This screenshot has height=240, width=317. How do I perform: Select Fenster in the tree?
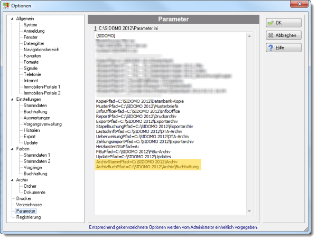click(31, 37)
